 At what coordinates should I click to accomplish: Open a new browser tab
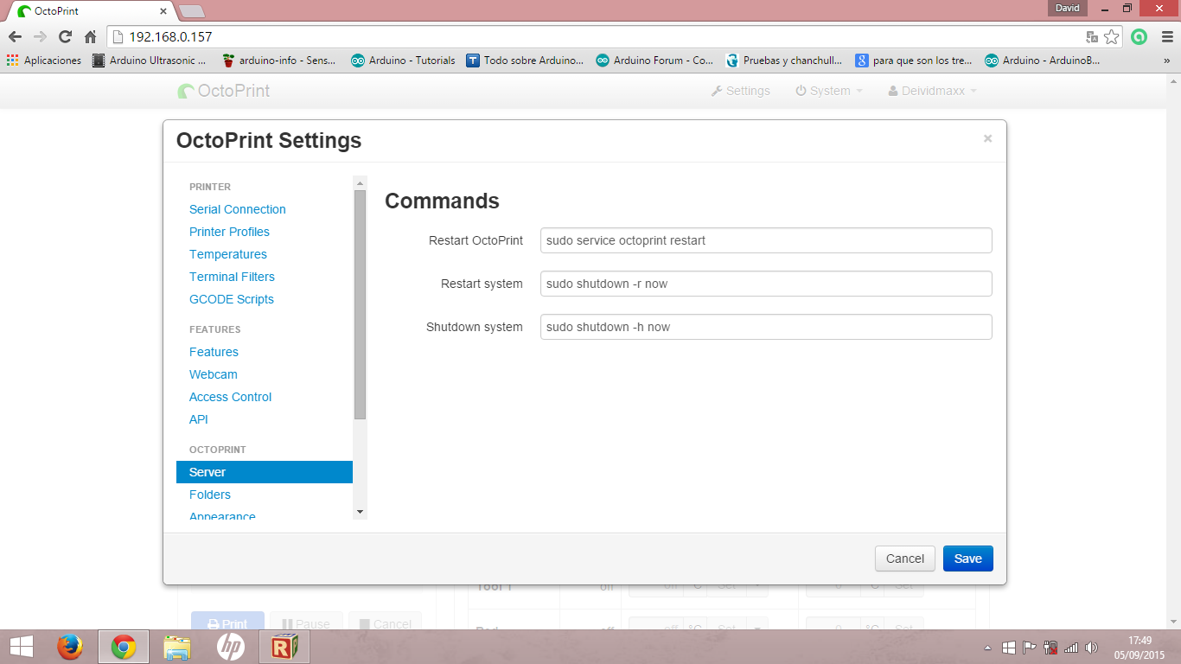pyautogui.click(x=191, y=11)
